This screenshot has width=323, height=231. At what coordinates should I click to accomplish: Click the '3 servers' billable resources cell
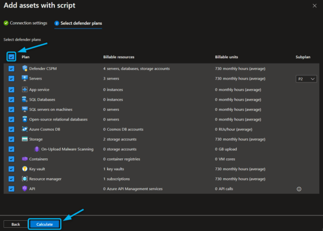111,79
